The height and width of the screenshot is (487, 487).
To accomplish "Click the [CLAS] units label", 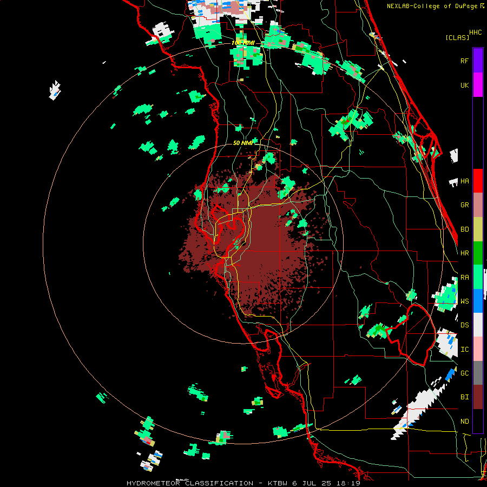I will [x=457, y=38].
